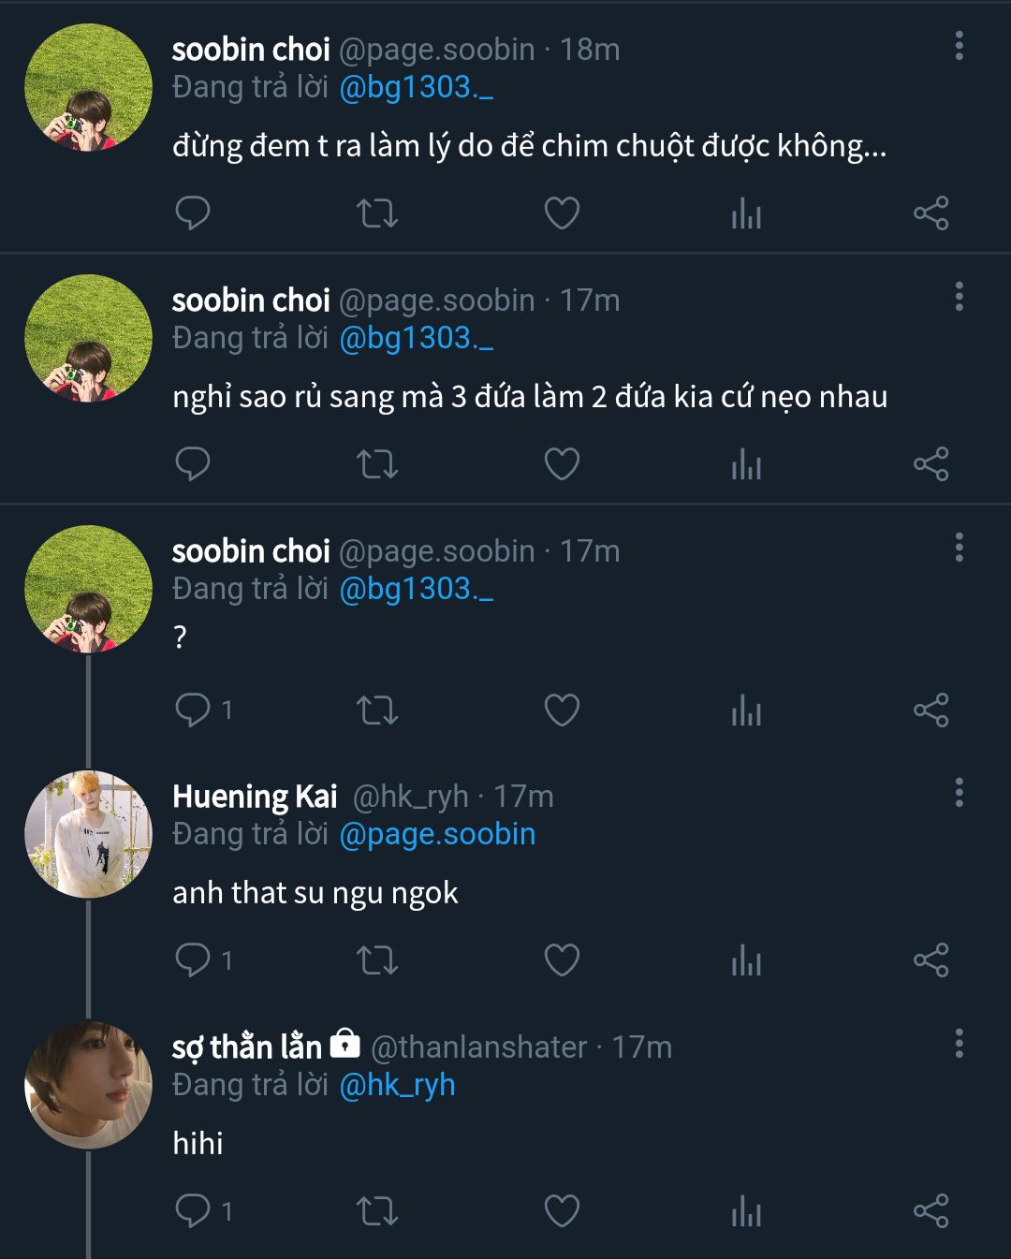Open the 'nghỉ sao rủ sang' tweet text

[530, 397]
